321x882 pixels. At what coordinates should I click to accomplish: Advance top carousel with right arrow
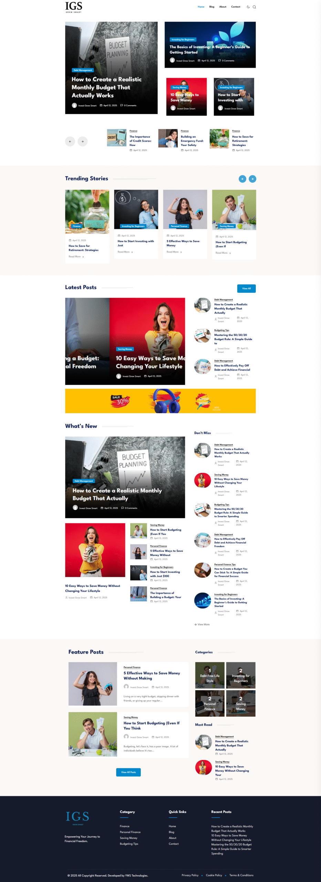point(82,141)
